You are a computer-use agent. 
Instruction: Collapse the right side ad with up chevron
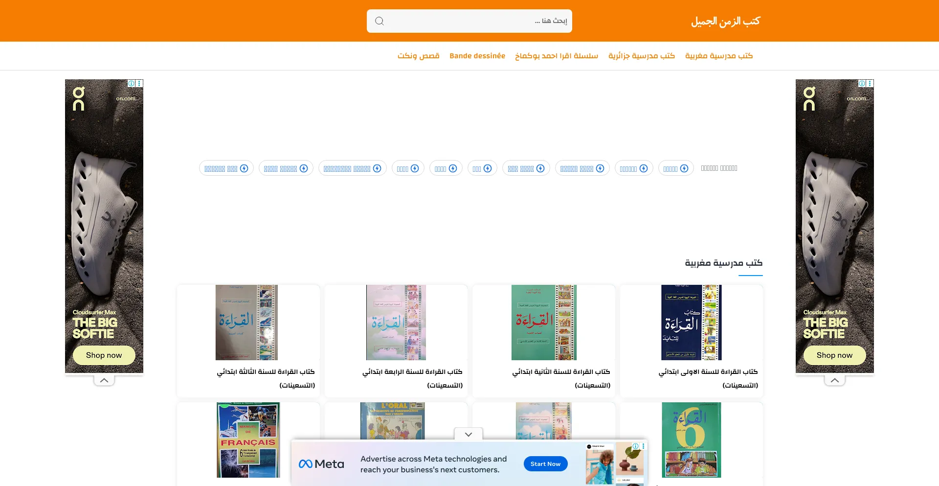pos(835,380)
